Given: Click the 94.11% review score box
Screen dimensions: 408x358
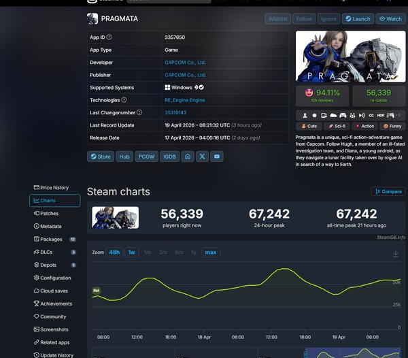Looking at the screenshot, I should click(322, 96).
